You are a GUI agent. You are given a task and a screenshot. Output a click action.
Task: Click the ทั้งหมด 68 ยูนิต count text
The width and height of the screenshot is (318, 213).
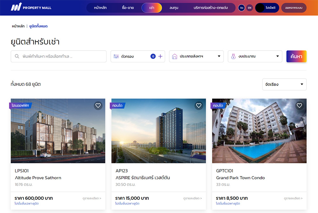pyautogui.click(x=26, y=84)
